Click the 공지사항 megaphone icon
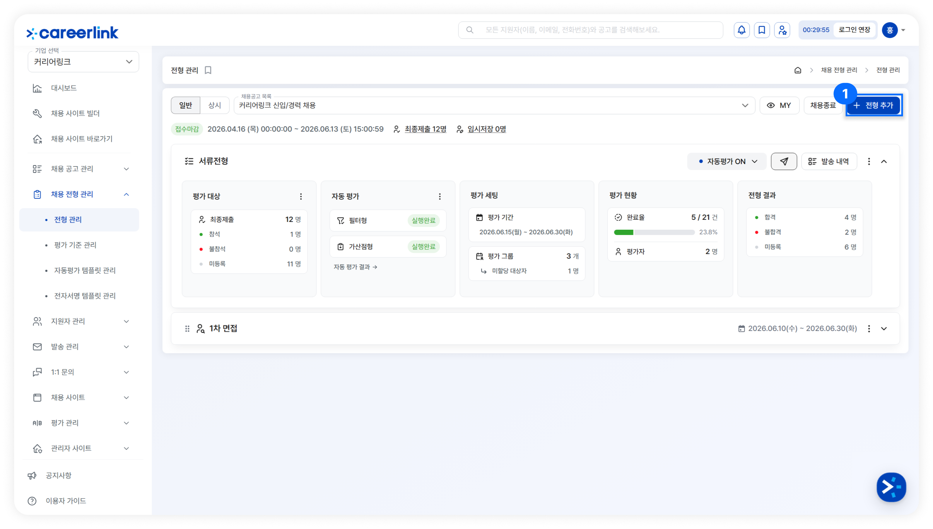933x529 pixels. (x=32, y=475)
